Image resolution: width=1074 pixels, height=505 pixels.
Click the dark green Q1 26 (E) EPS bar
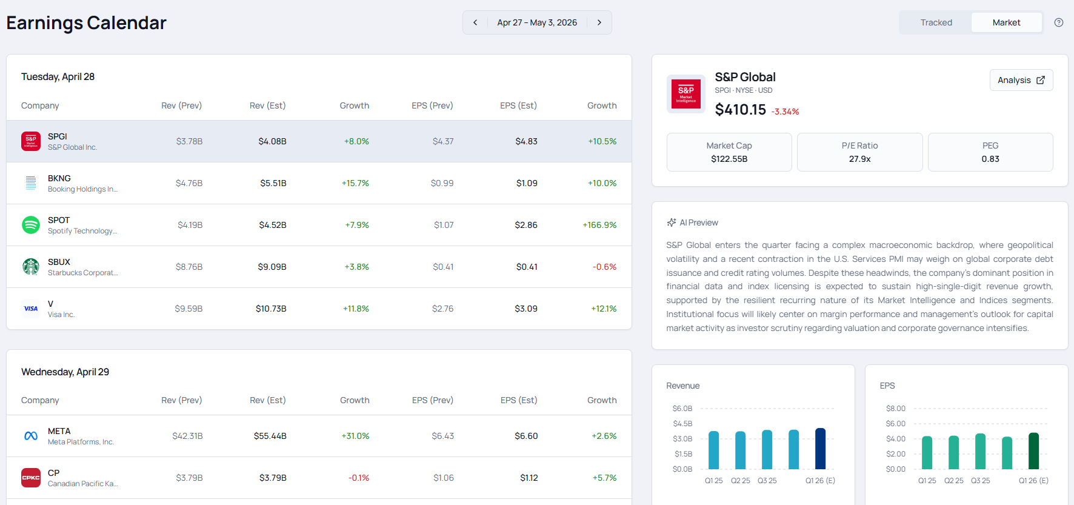pos(1033,451)
